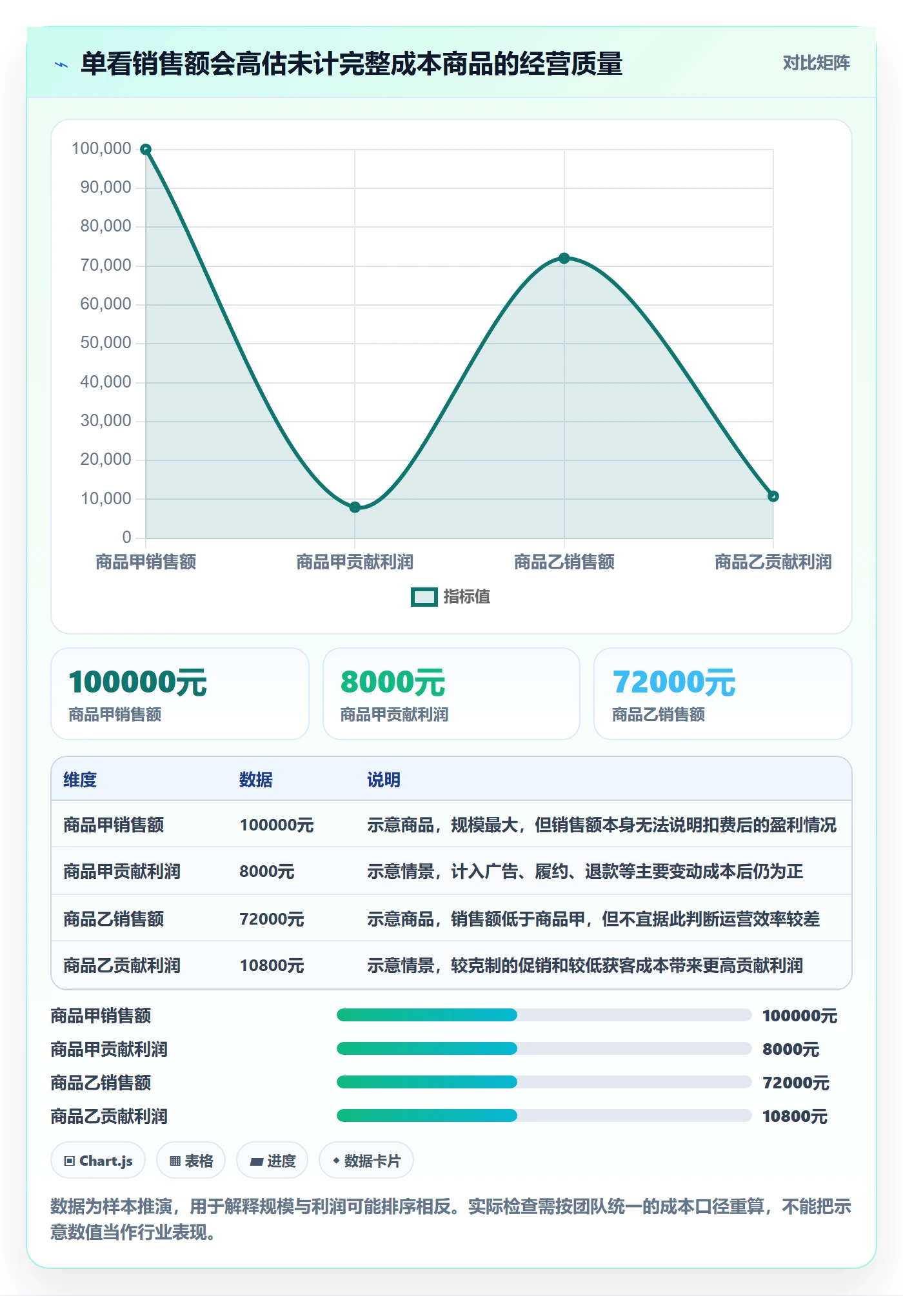The image size is (903, 1296).
Task: Click the progress bar for 商品乙销售额
Action: coord(544,1083)
